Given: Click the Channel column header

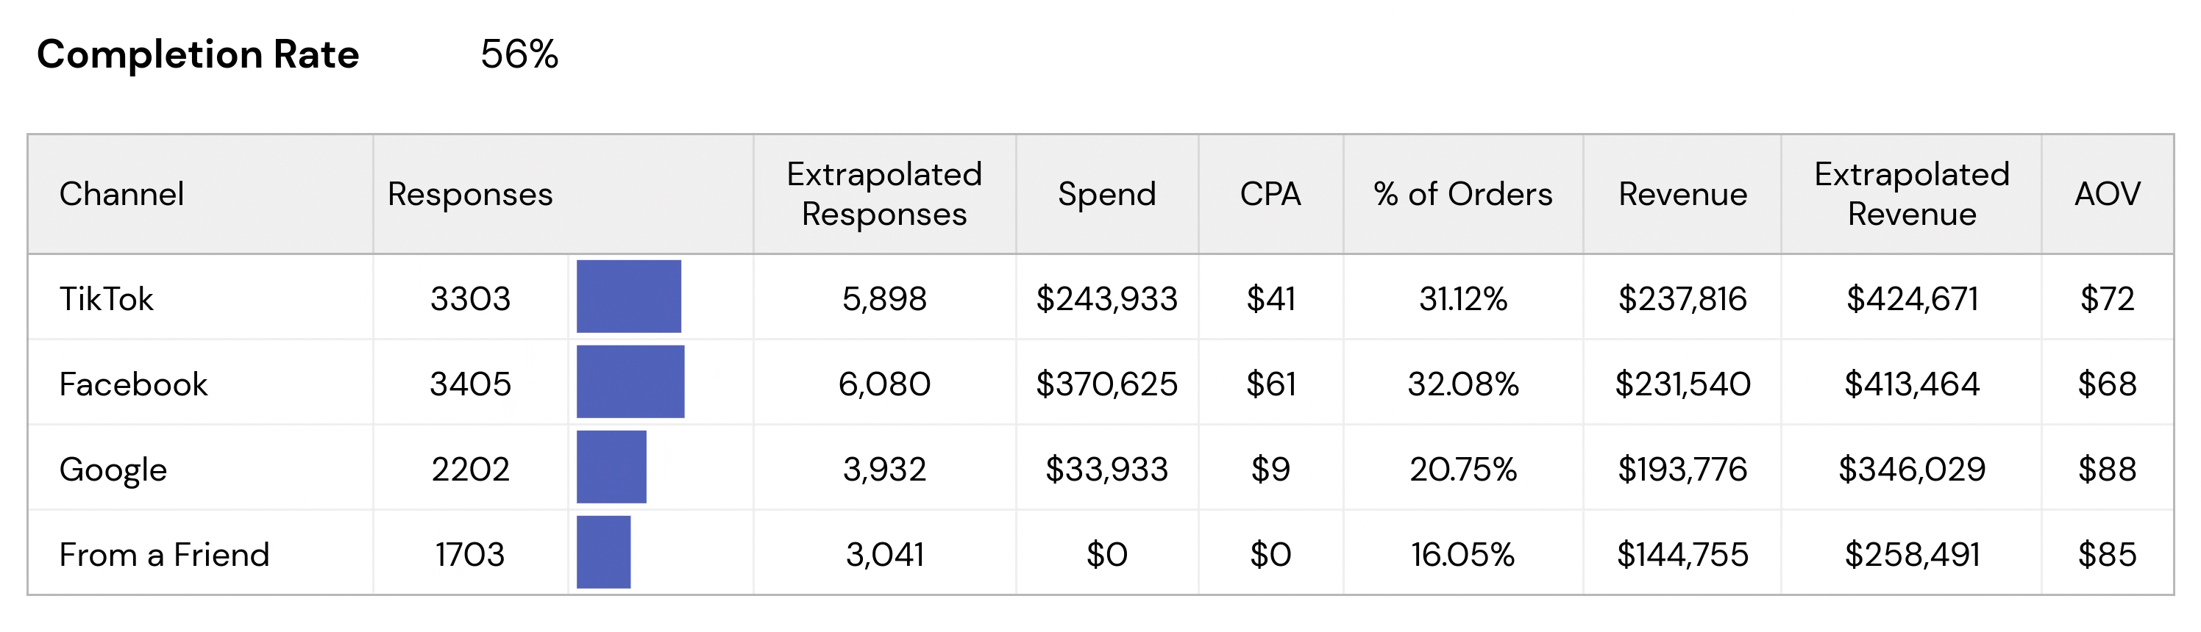Looking at the screenshot, I should click(121, 194).
